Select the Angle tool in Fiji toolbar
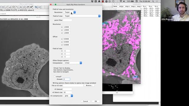 10,7
